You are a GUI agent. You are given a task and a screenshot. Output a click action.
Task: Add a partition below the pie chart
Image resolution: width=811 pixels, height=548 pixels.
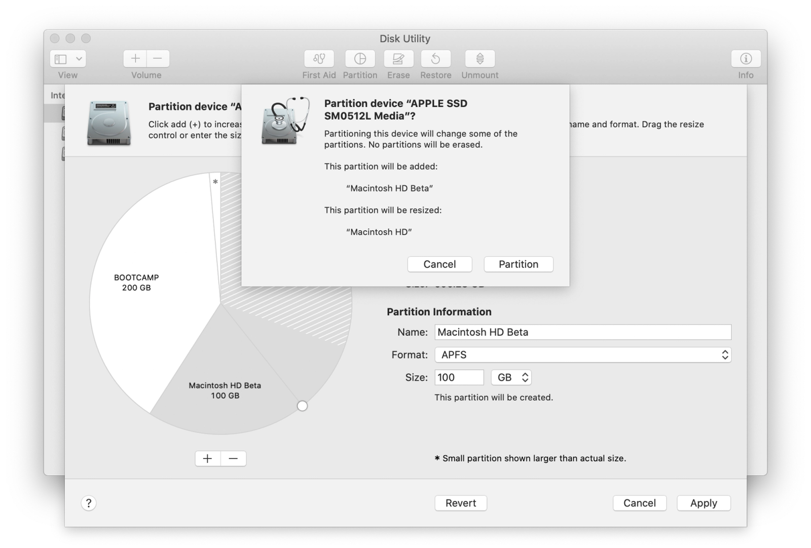pos(208,458)
